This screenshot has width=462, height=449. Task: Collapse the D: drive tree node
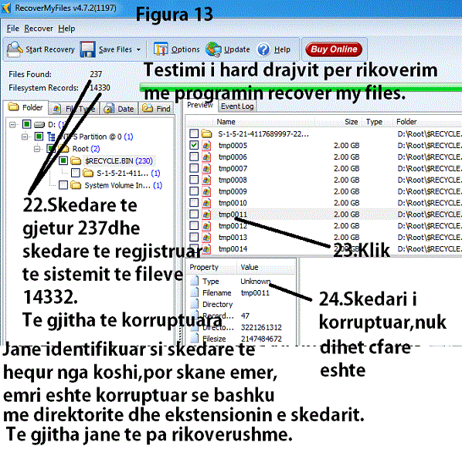pyautogui.click(x=12, y=125)
